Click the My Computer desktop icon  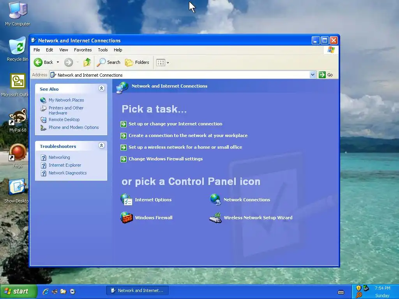click(18, 10)
